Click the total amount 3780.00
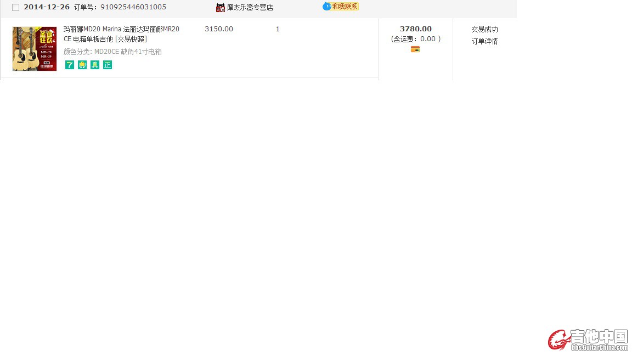Image resolution: width=632 pixels, height=356 pixels. (x=415, y=29)
